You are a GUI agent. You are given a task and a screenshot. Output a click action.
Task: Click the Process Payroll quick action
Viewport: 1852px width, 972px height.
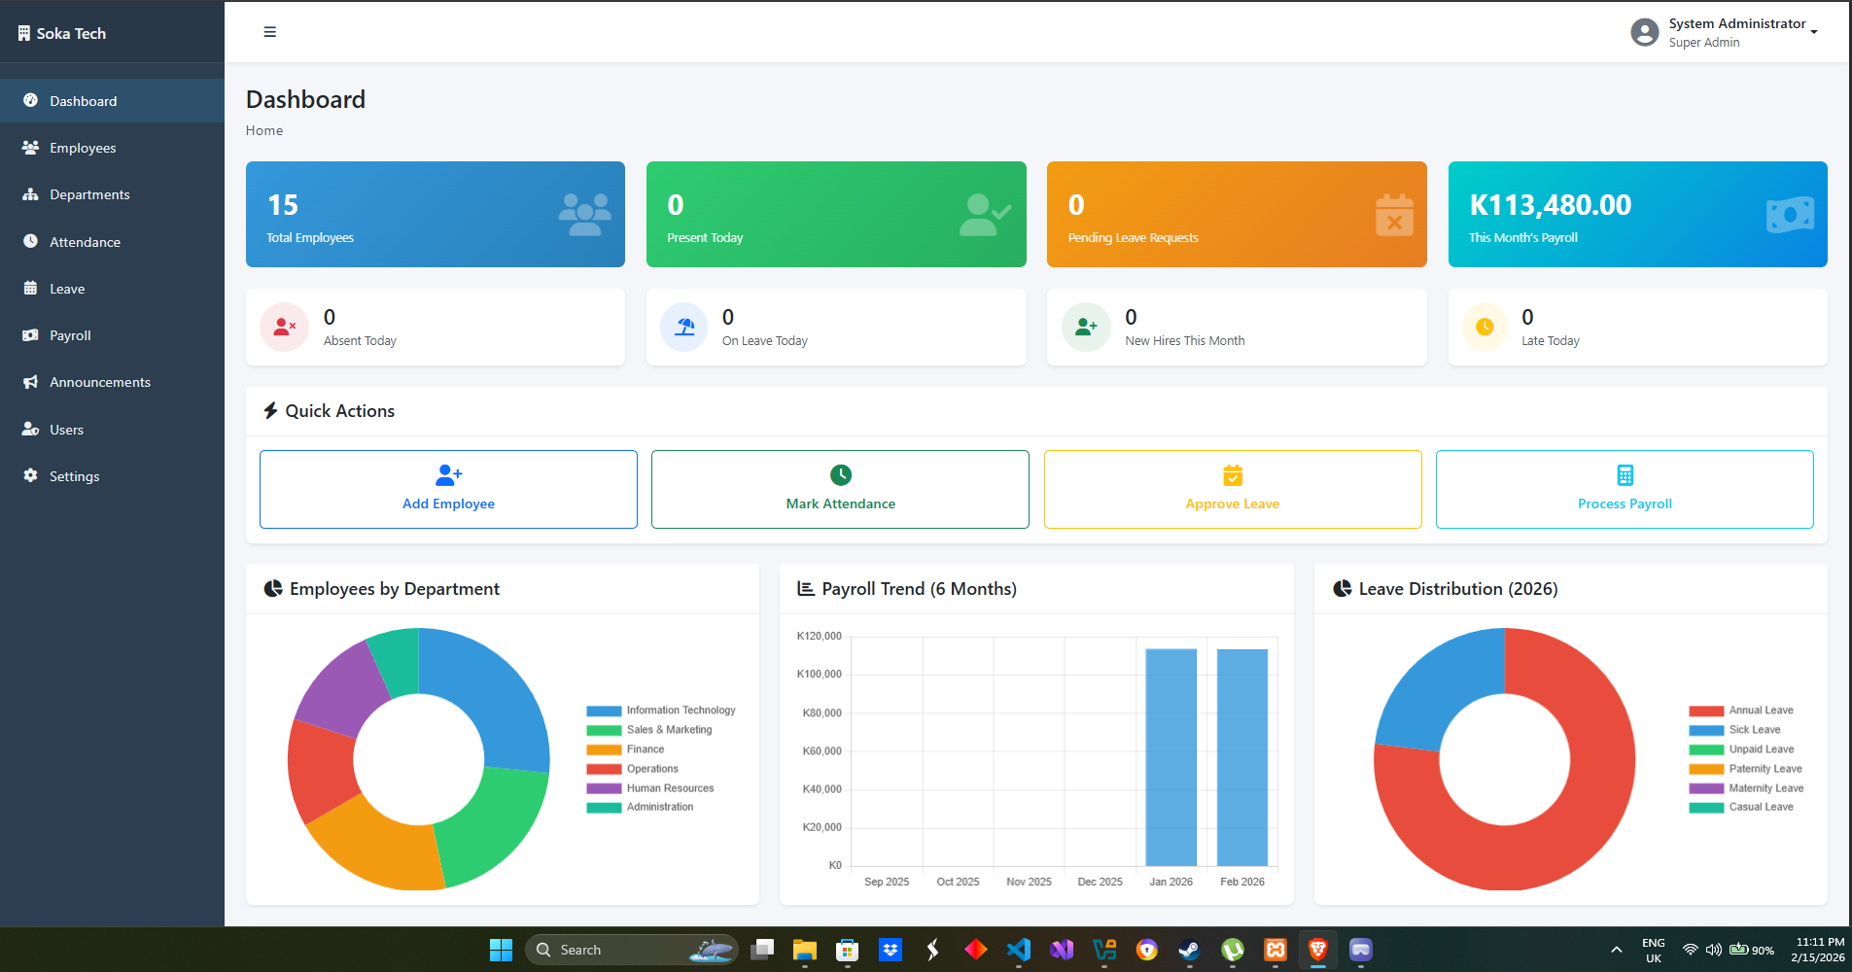1624,489
